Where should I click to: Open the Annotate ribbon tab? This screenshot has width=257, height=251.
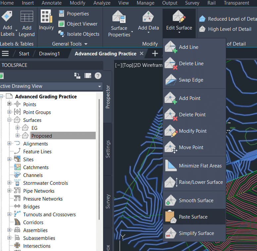coord(51,3)
